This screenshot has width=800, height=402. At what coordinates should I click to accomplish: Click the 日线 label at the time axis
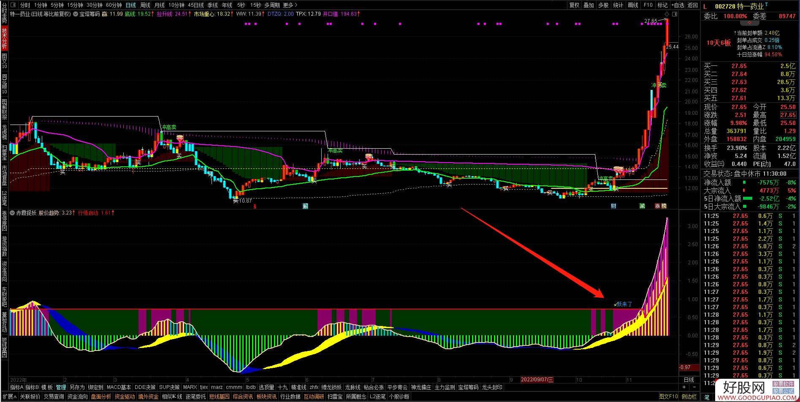click(689, 380)
